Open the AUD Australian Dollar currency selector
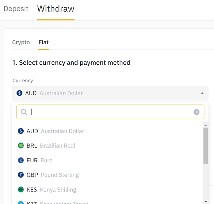Screen dimensions: 214x204 110,93
